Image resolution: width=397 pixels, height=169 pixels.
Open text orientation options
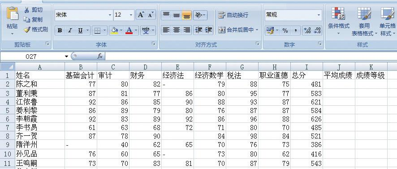click(x=200, y=15)
